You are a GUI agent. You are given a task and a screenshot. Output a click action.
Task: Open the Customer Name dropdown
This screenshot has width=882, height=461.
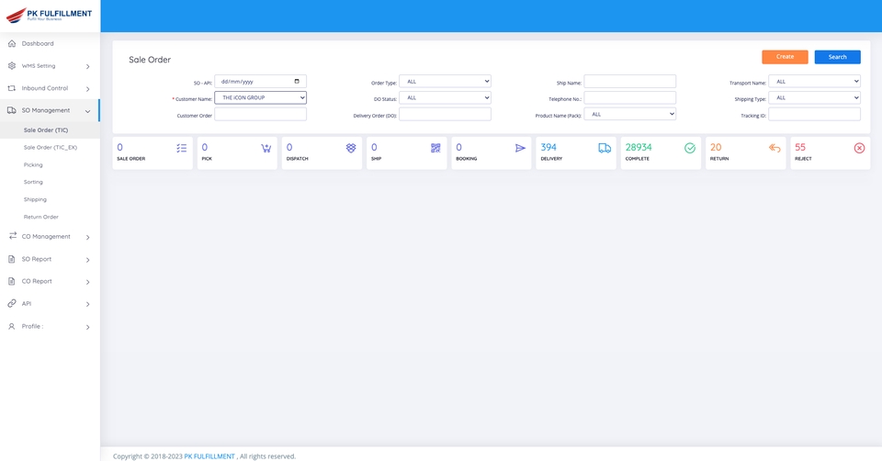pos(260,98)
